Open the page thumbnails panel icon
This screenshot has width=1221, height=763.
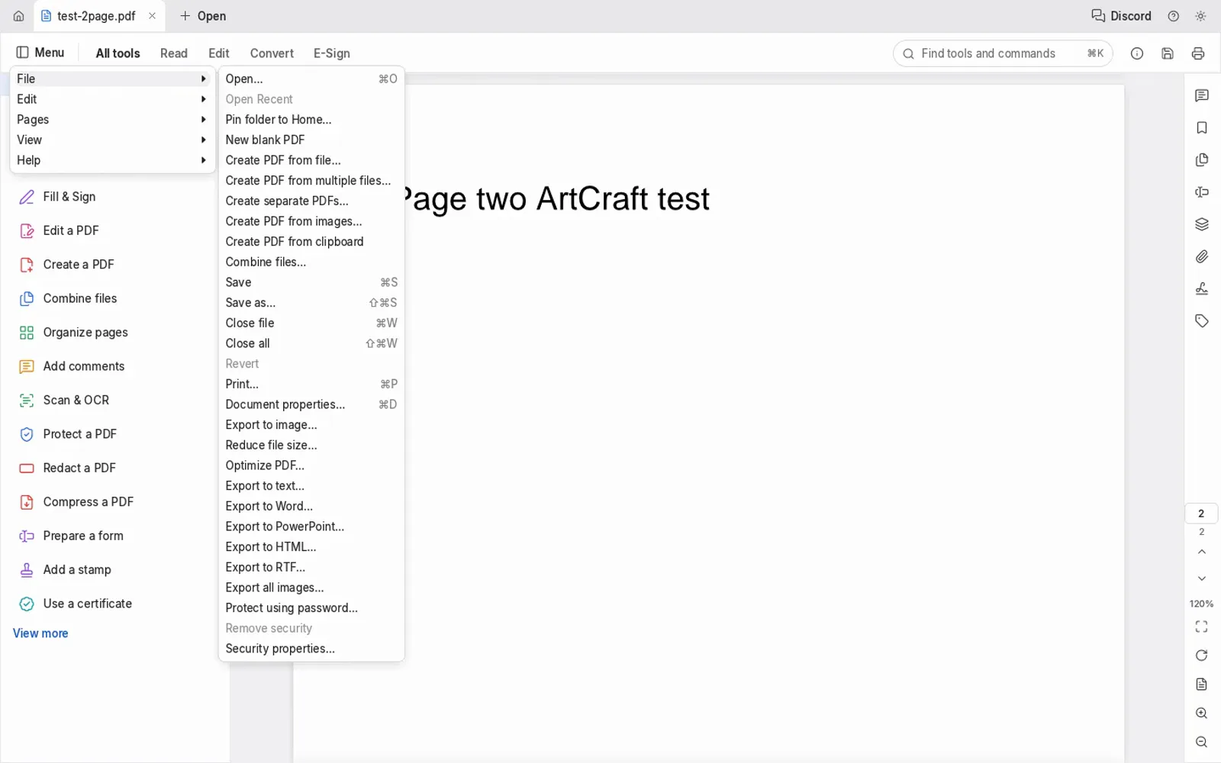point(1202,159)
